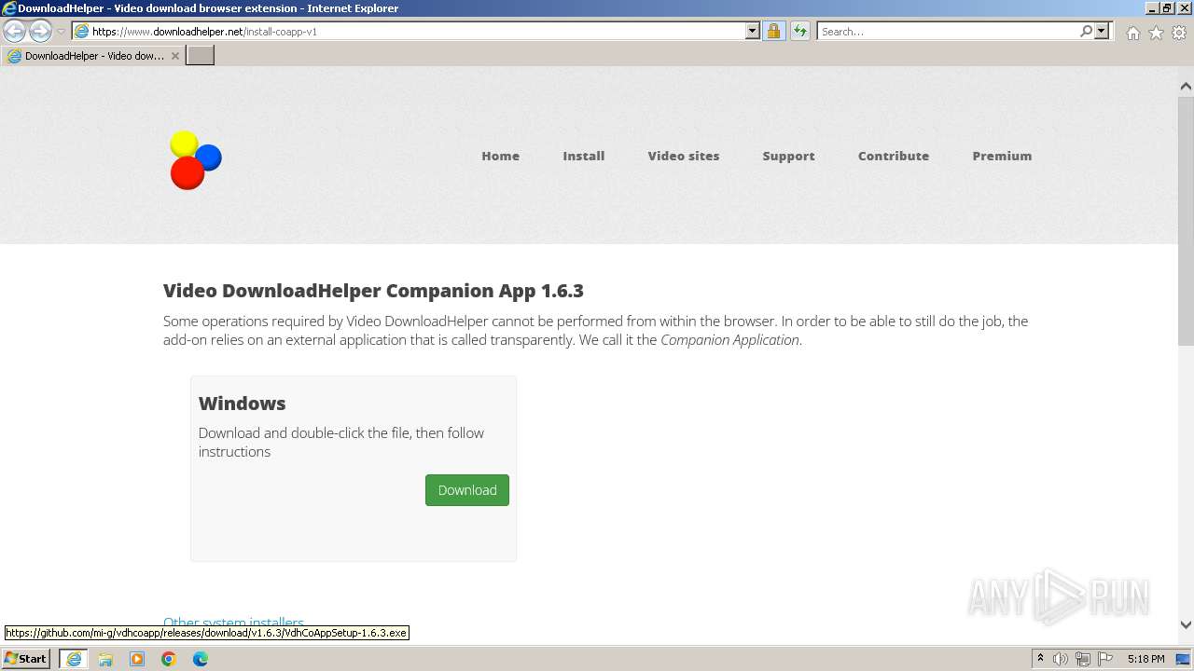The height and width of the screenshot is (671, 1194).
Task: Open the Contribute menu item
Action: (893, 156)
